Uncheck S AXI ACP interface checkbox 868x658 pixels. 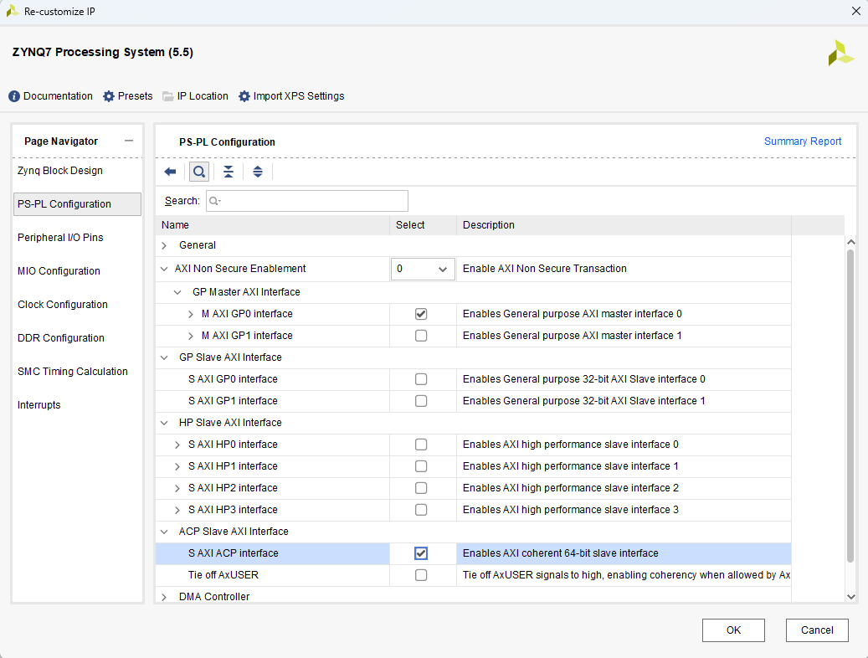421,553
